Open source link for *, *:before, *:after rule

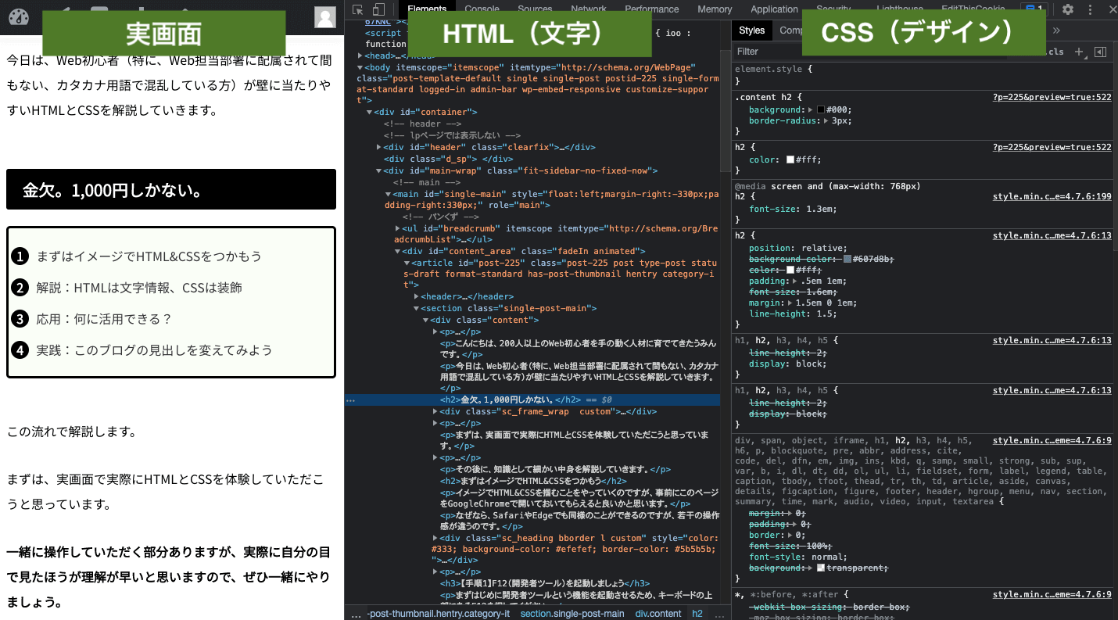[1052, 595]
